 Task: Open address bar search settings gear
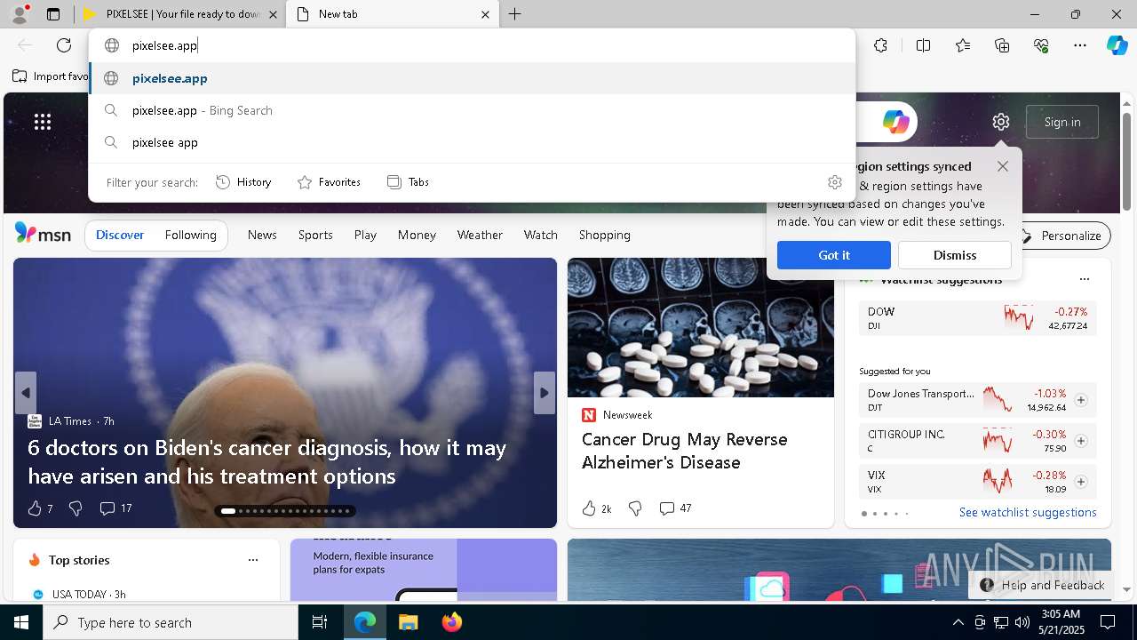[834, 182]
